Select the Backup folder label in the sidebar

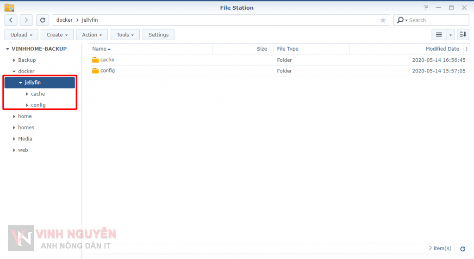[27, 60]
